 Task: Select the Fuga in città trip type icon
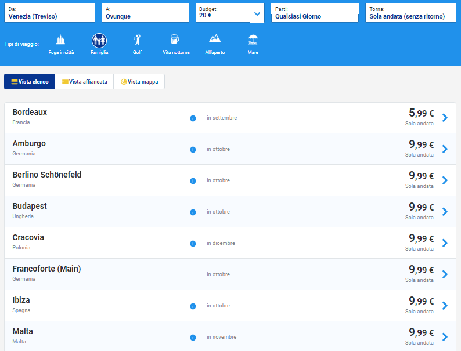[x=60, y=41]
